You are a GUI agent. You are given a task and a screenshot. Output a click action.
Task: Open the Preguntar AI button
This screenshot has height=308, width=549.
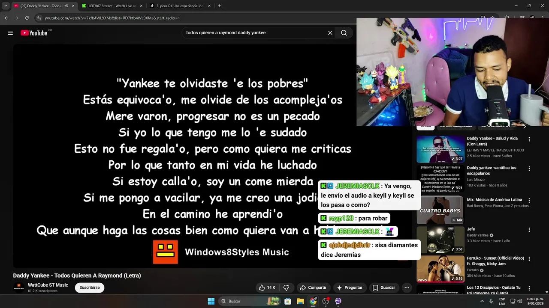coord(350,287)
